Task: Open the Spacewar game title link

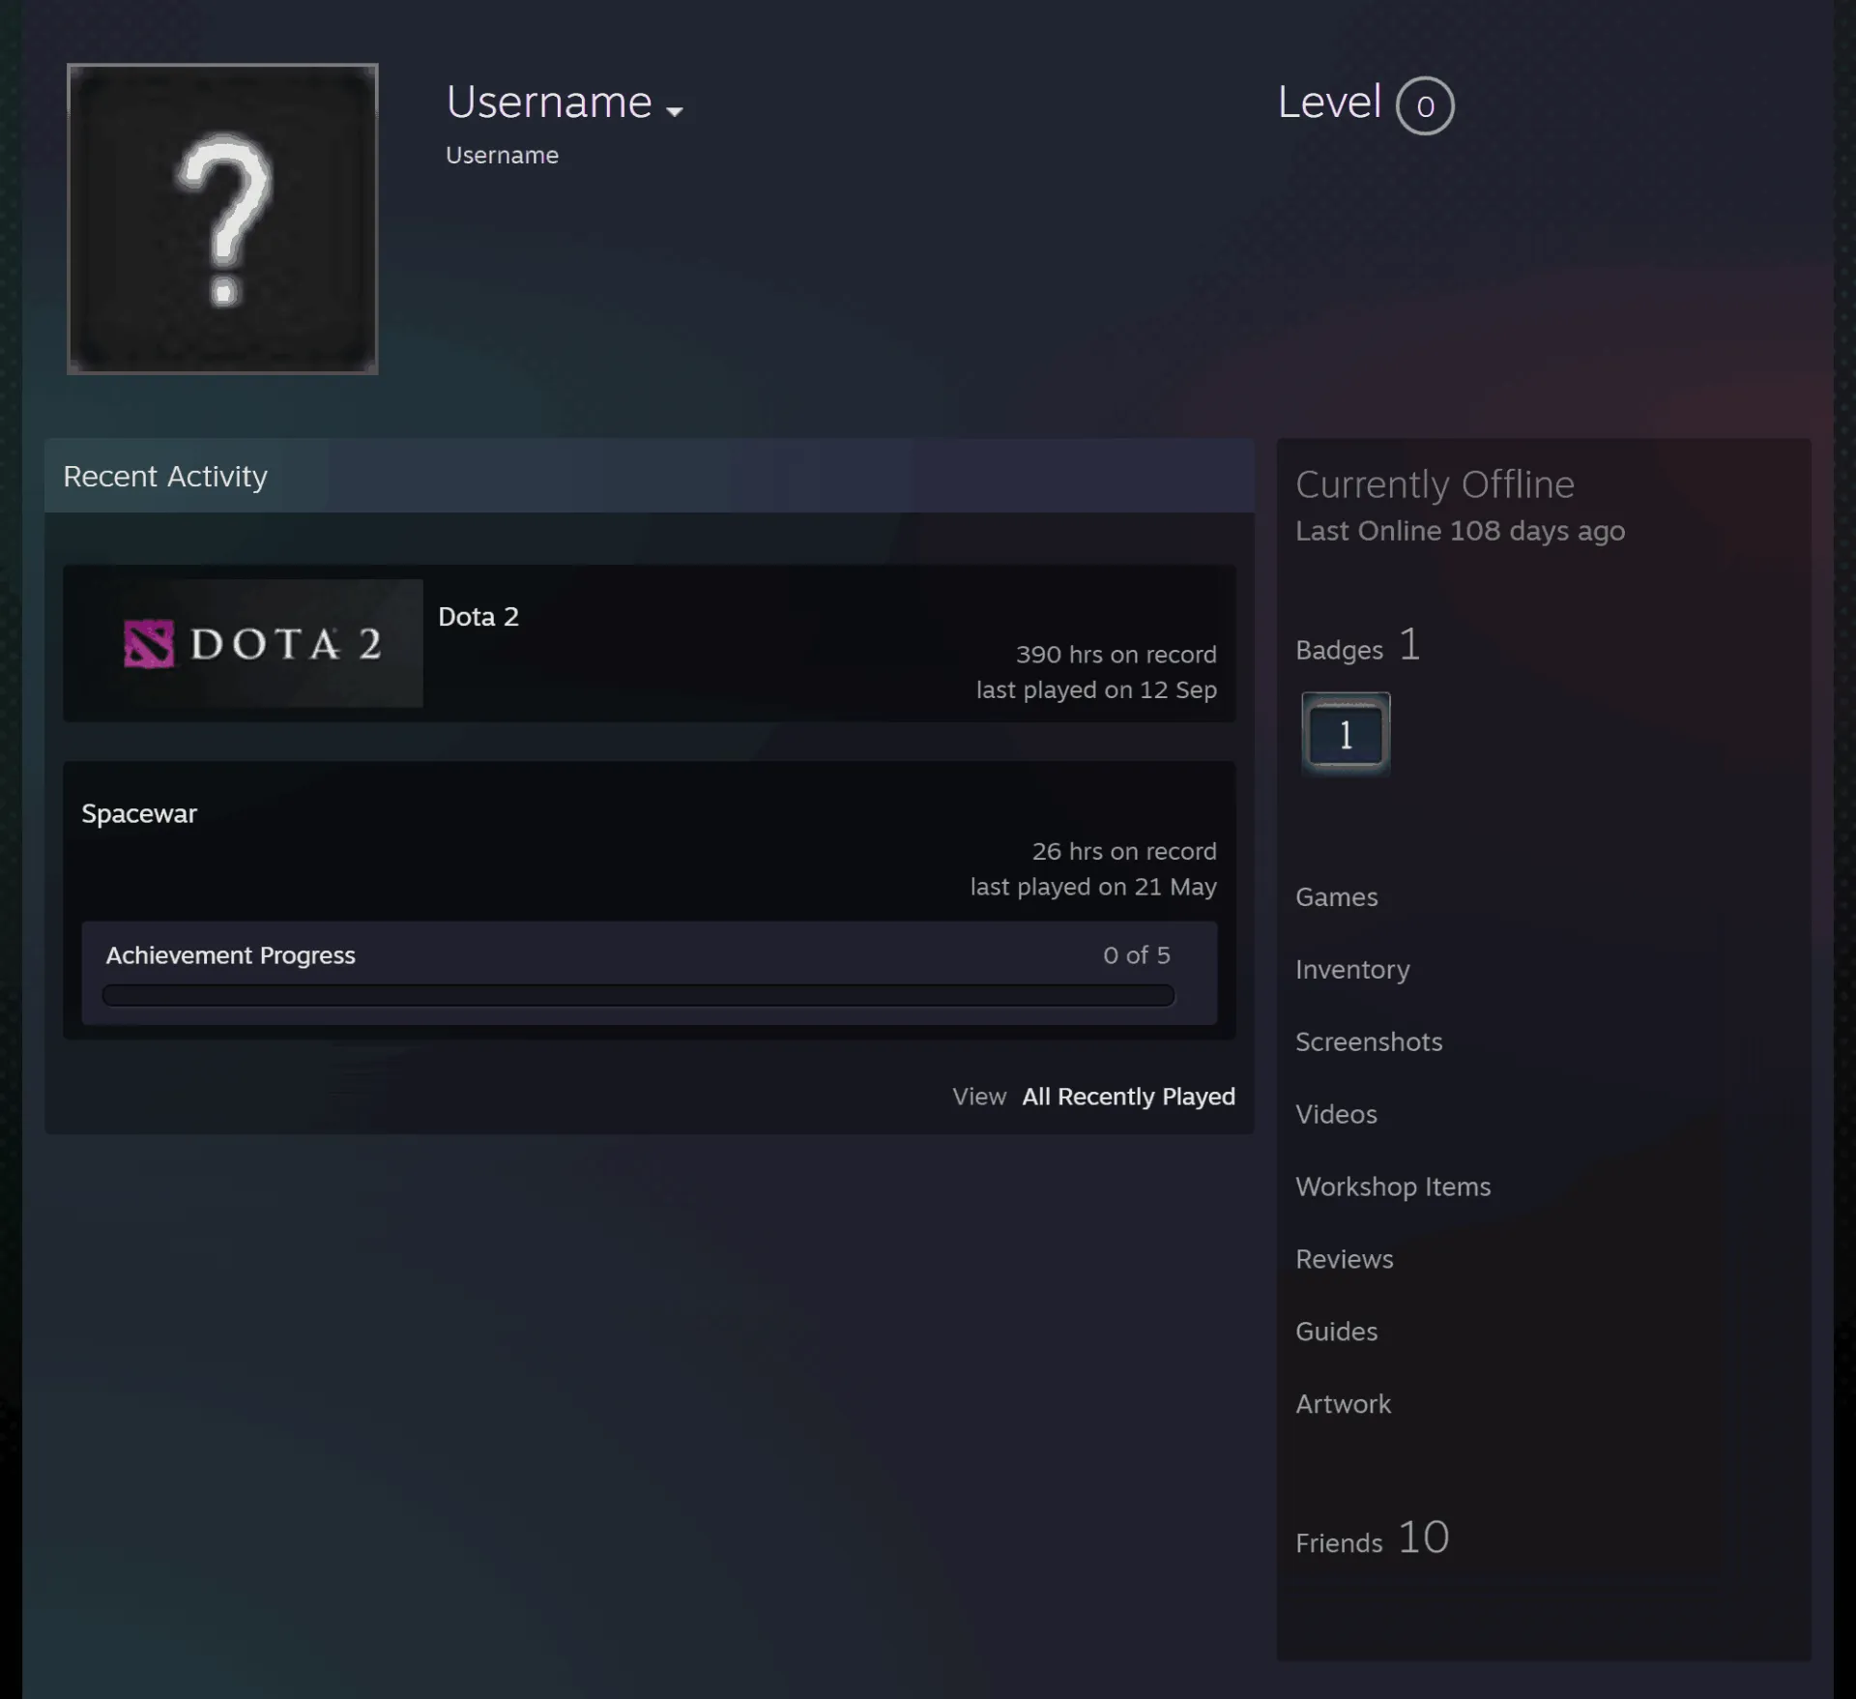Action: pyautogui.click(x=139, y=814)
